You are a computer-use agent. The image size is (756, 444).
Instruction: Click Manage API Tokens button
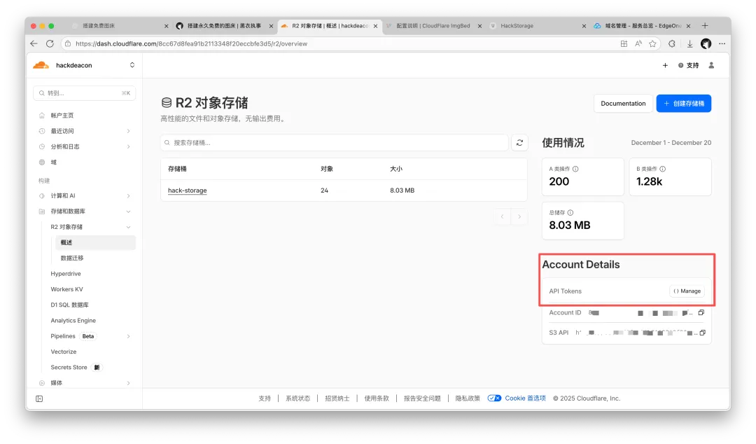pyautogui.click(x=687, y=291)
